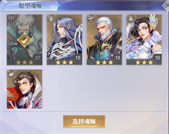The image size is (169, 134).
Task: Close the 愿望魂师 dialog
Action: 166,5
